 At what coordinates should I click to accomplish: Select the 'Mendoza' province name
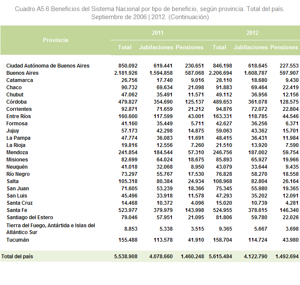point(17,152)
